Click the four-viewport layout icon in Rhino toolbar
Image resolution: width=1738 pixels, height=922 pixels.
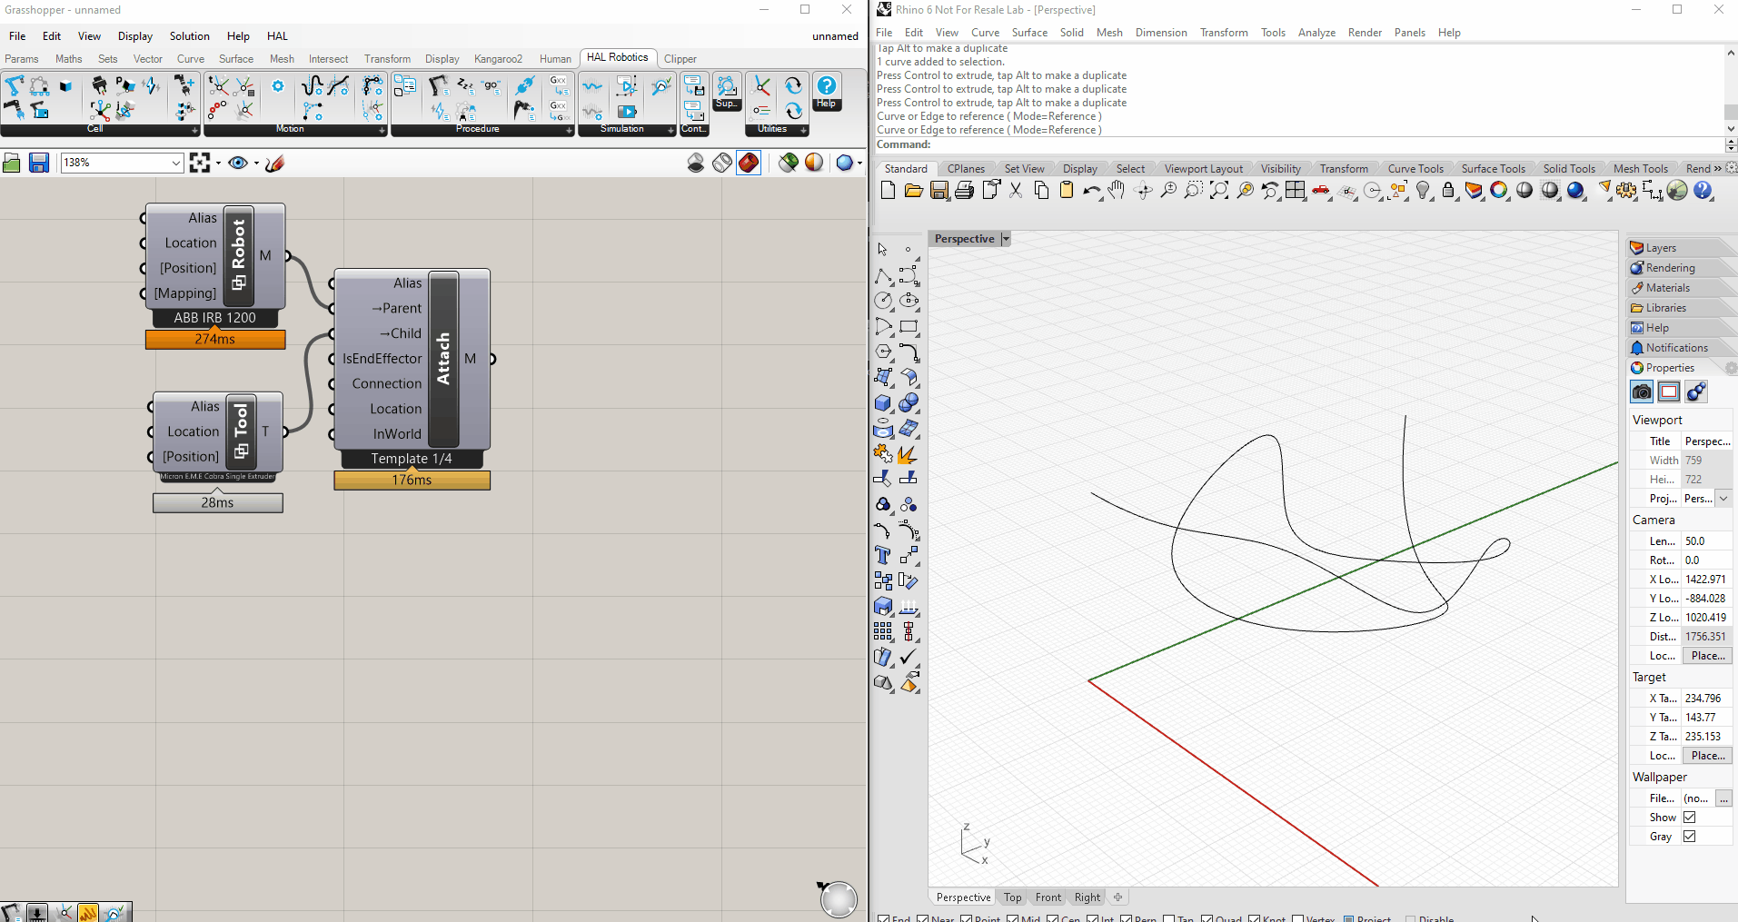click(x=1296, y=190)
